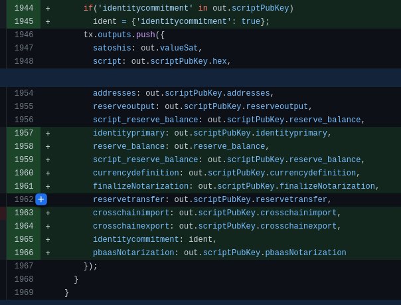Click the pbaasNotarization property code
401x305 pixels.
220,253
